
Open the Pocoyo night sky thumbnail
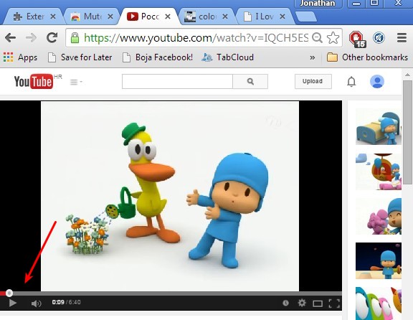pos(379,260)
